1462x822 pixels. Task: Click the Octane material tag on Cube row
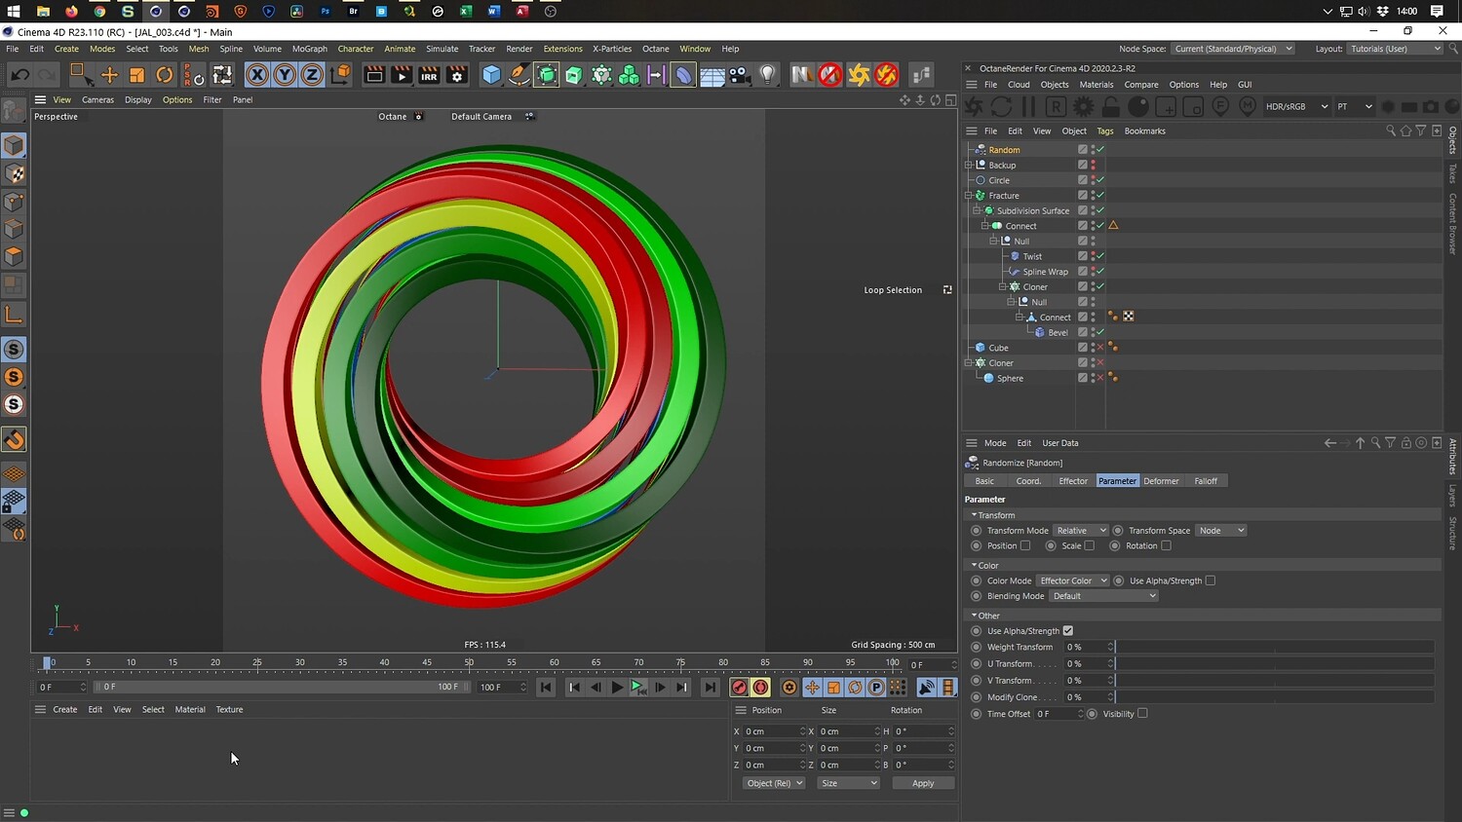coord(1113,348)
